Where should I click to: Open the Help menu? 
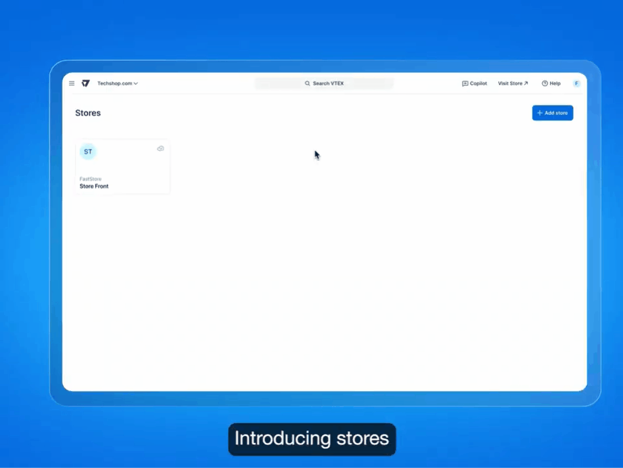551,83
